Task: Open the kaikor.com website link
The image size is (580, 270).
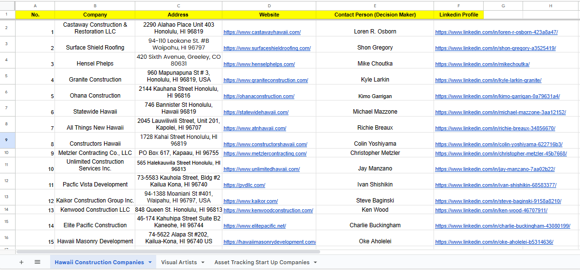Action: (250, 202)
